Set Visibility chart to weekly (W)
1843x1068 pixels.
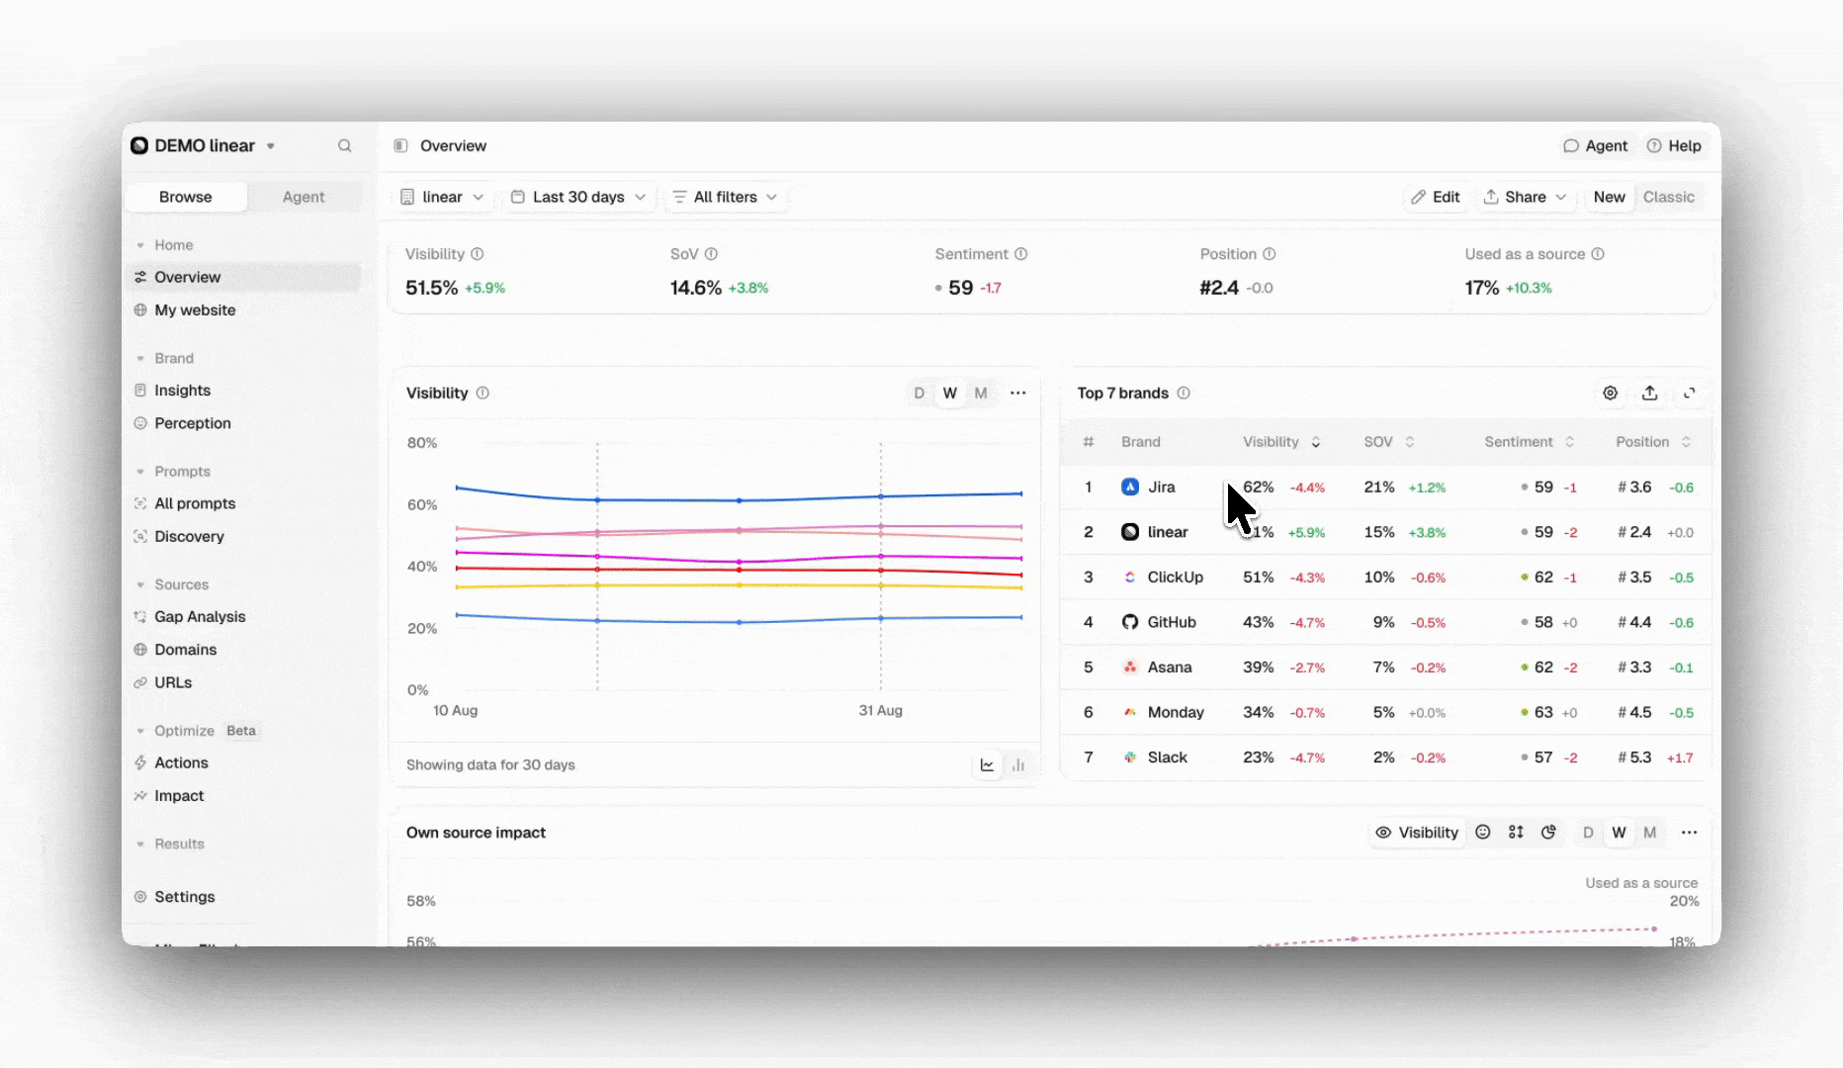click(950, 393)
